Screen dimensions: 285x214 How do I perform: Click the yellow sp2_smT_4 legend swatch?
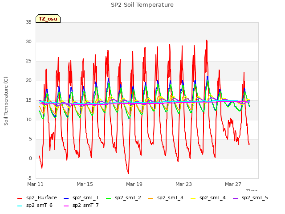[193, 198]
